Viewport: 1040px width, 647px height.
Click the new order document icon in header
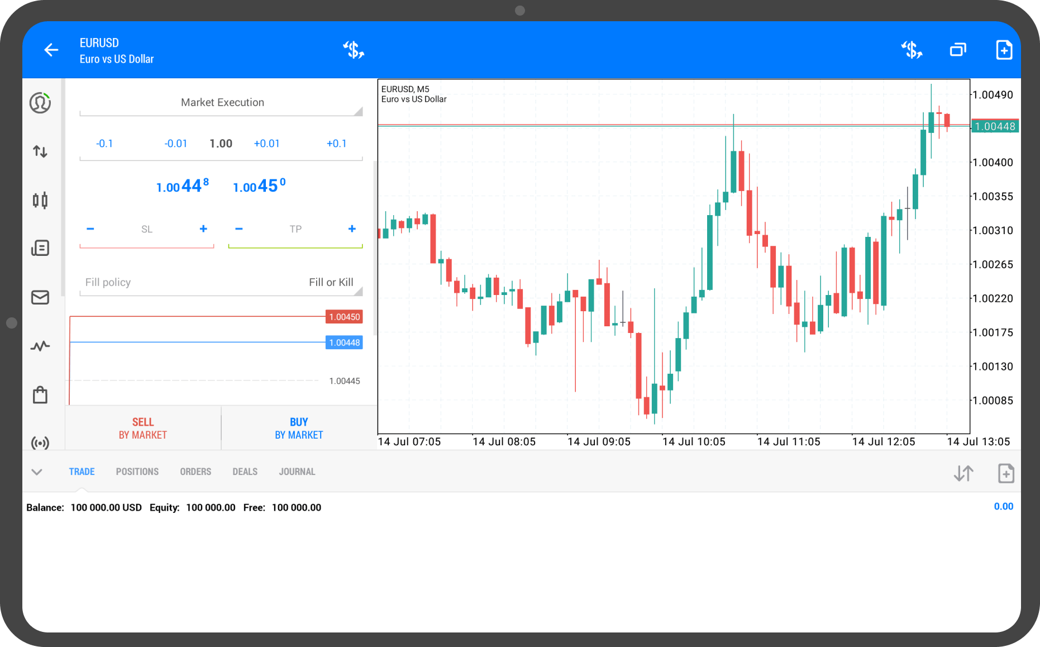(x=1004, y=50)
